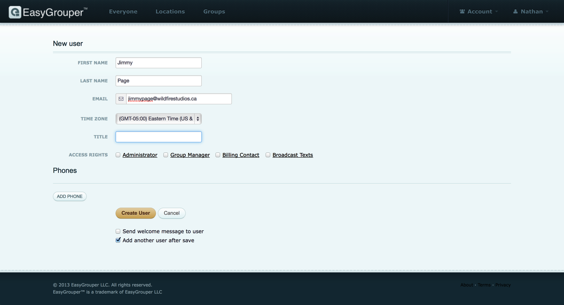The width and height of the screenshot is (564, 305).
Task: Tick the Billing Contact checkbox
Action: pos(218,155)
